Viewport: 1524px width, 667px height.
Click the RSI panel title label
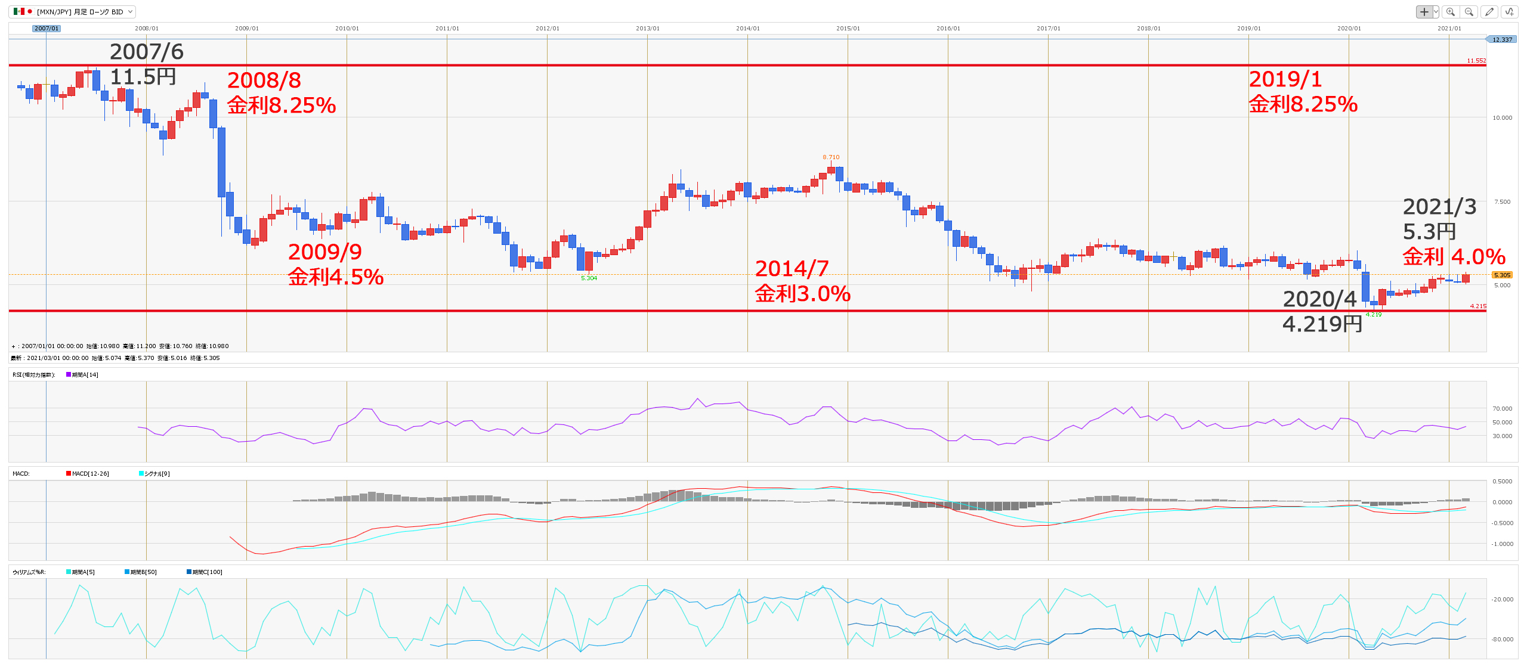click(33, 374)
